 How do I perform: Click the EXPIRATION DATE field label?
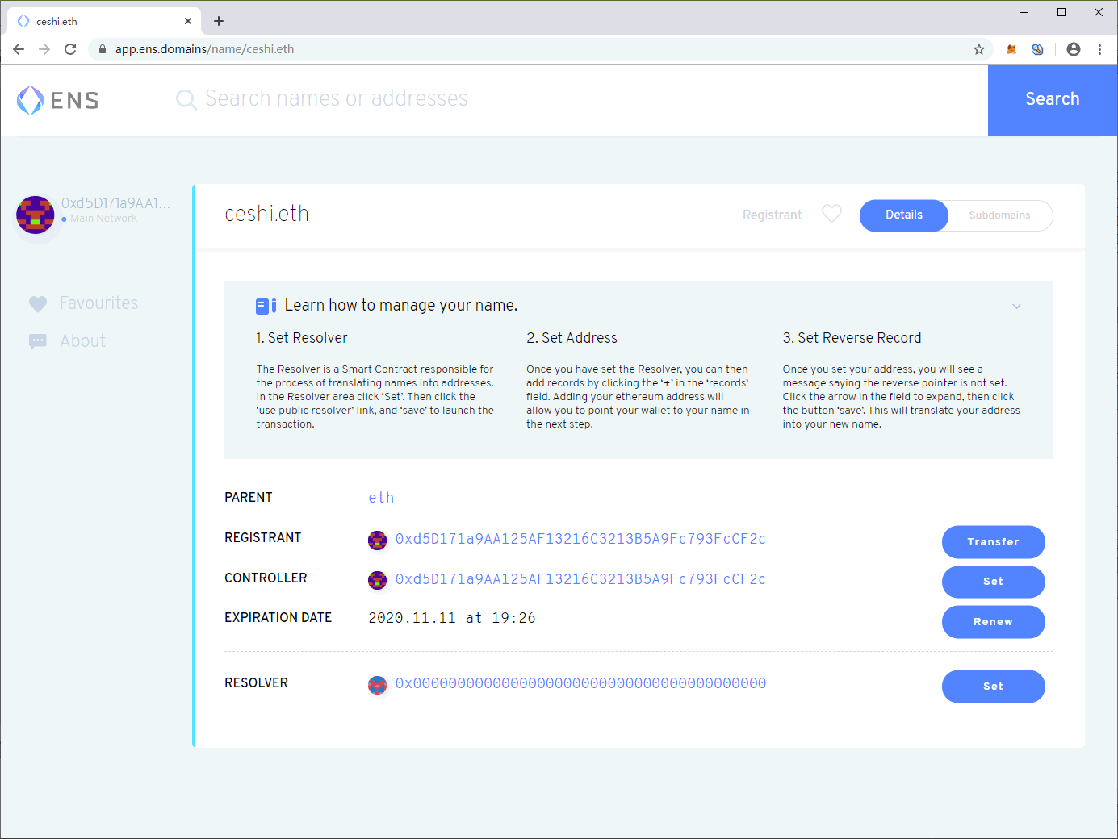pyautogui.click(x=278, y=618)
